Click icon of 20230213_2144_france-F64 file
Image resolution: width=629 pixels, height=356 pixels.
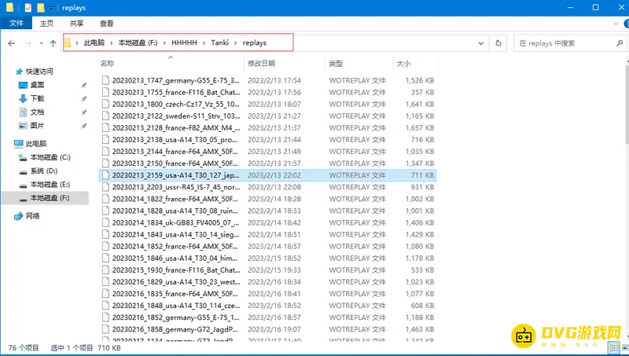[x=105, y=151]
